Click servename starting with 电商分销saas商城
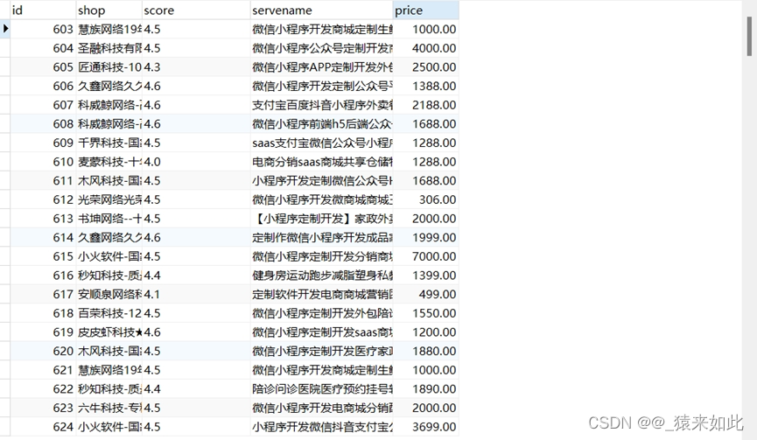Screen dimensions: 757x440 pyautogui.click(x=322, y=162)
